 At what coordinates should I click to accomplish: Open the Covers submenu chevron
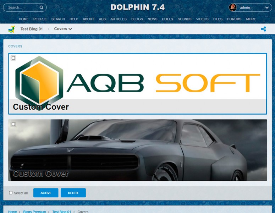(x=70, y=29)
